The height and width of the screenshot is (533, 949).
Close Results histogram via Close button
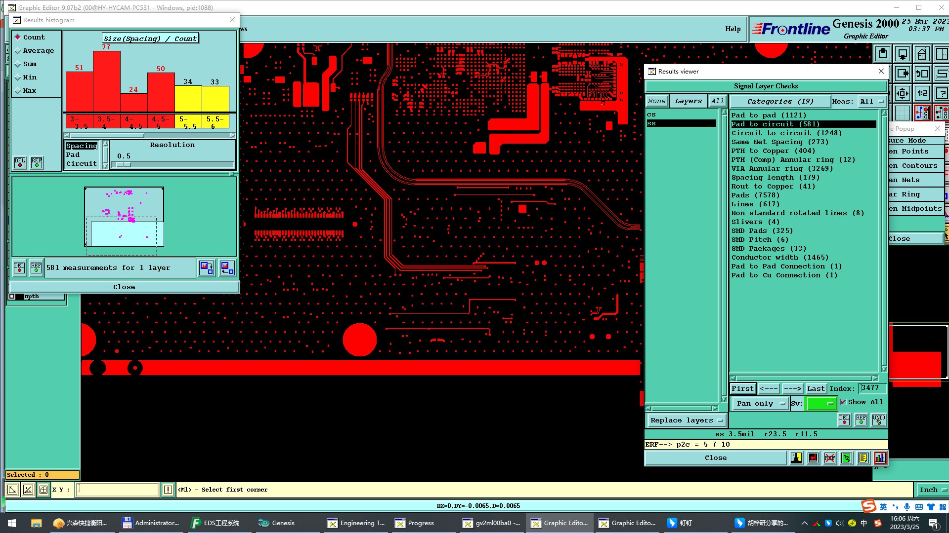124,287
